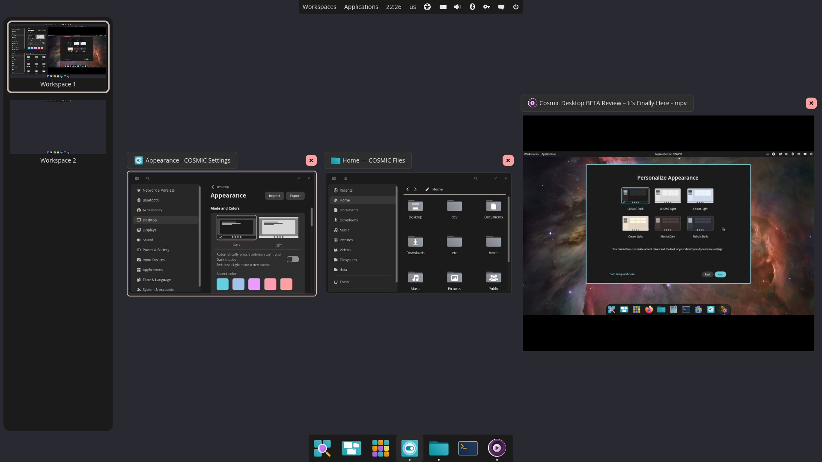Select the Dark mode preview
822x462 pixels.
point(236,228)
